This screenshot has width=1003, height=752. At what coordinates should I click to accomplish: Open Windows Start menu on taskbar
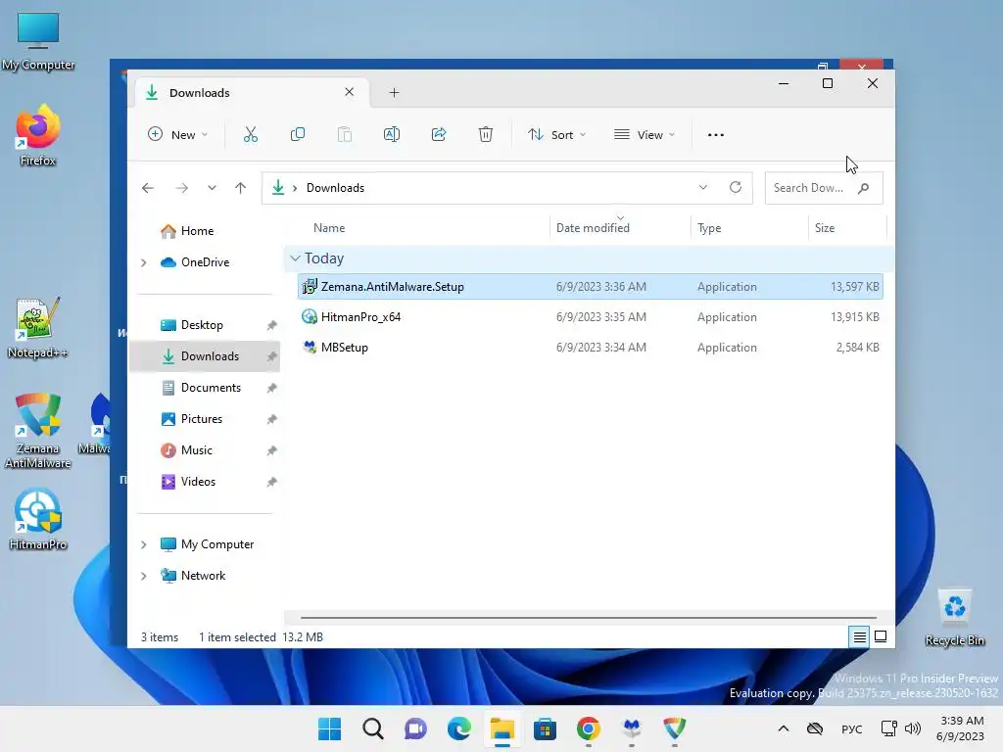coord(329,728)
